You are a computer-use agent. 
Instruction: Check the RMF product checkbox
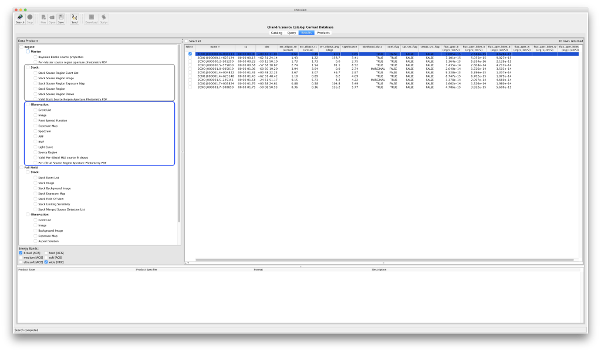[x=35, y=142]
